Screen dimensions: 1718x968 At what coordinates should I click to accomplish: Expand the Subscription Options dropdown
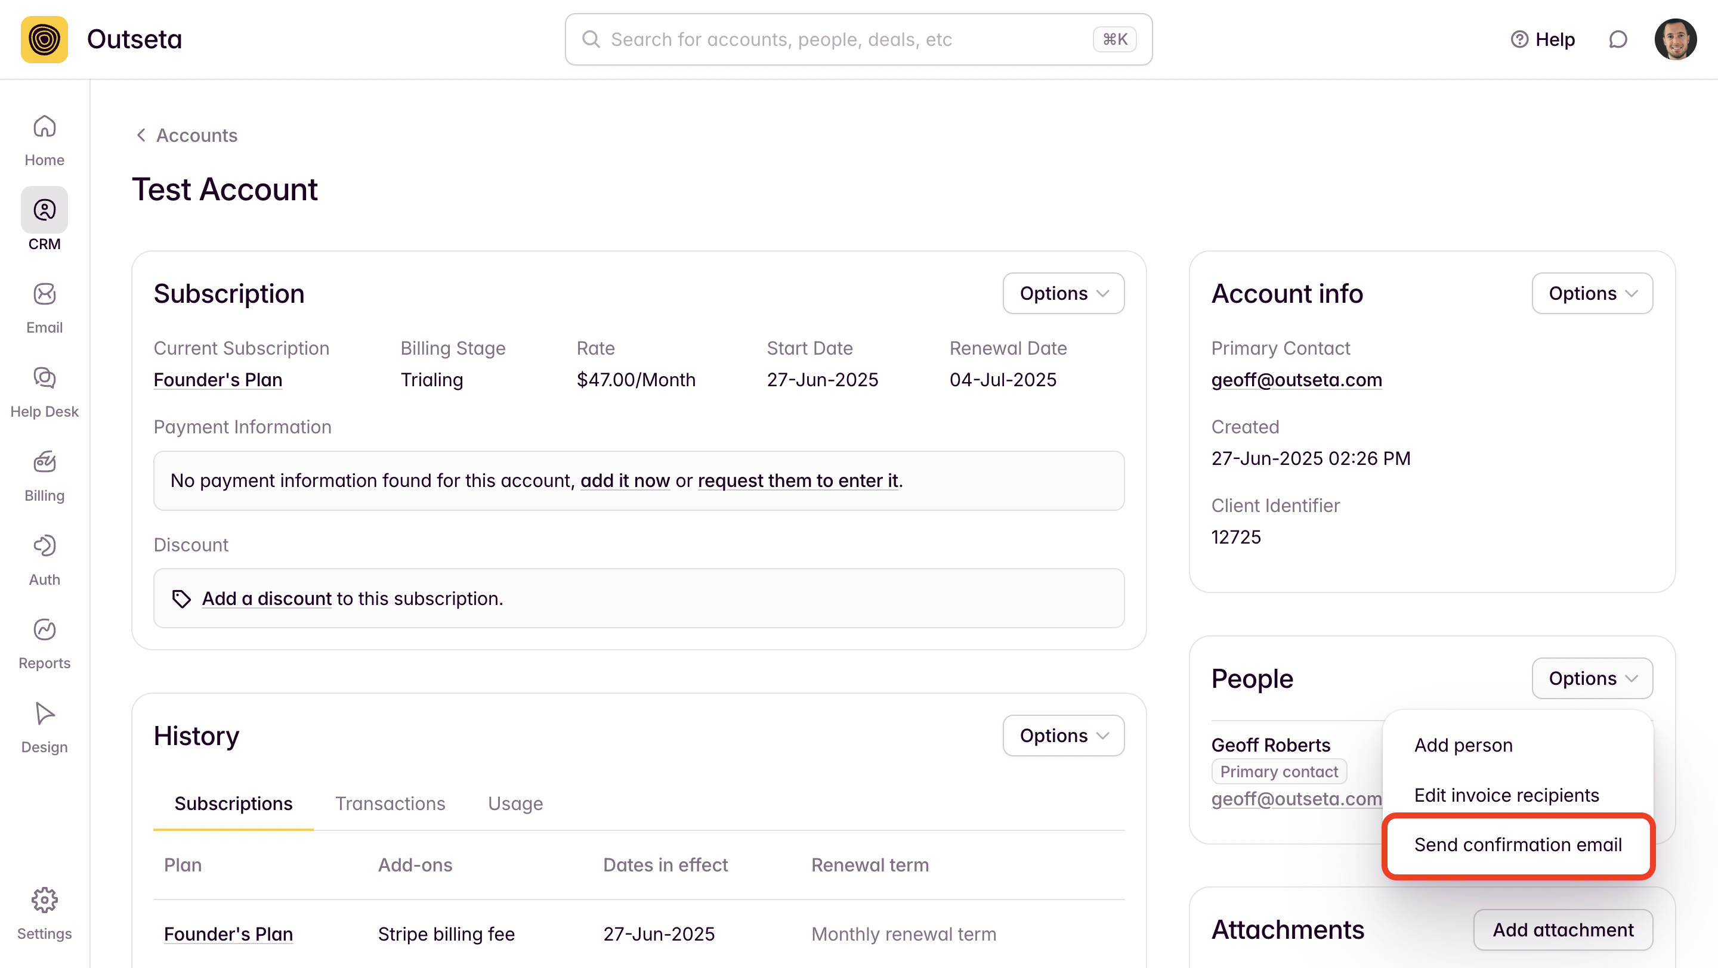click(1063, 293)
